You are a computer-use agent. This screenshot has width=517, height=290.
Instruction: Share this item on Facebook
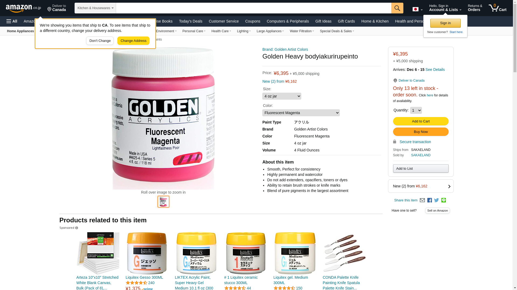coord(429,200)
